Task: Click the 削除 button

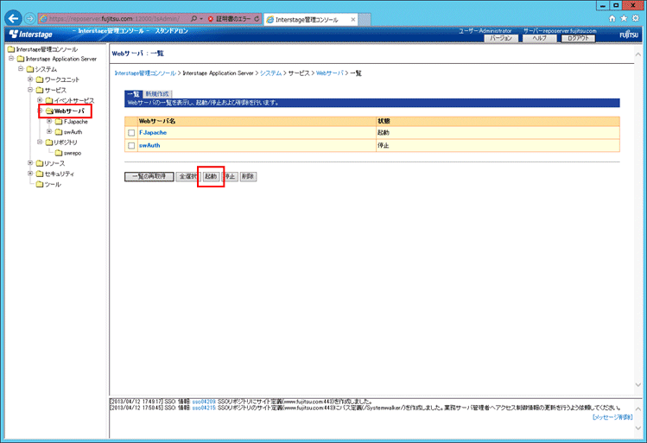Action: pyautogui.click(x=248, y=176)
